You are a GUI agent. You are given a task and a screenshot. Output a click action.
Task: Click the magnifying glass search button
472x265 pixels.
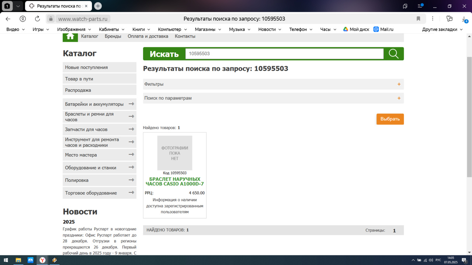point(393,54)
